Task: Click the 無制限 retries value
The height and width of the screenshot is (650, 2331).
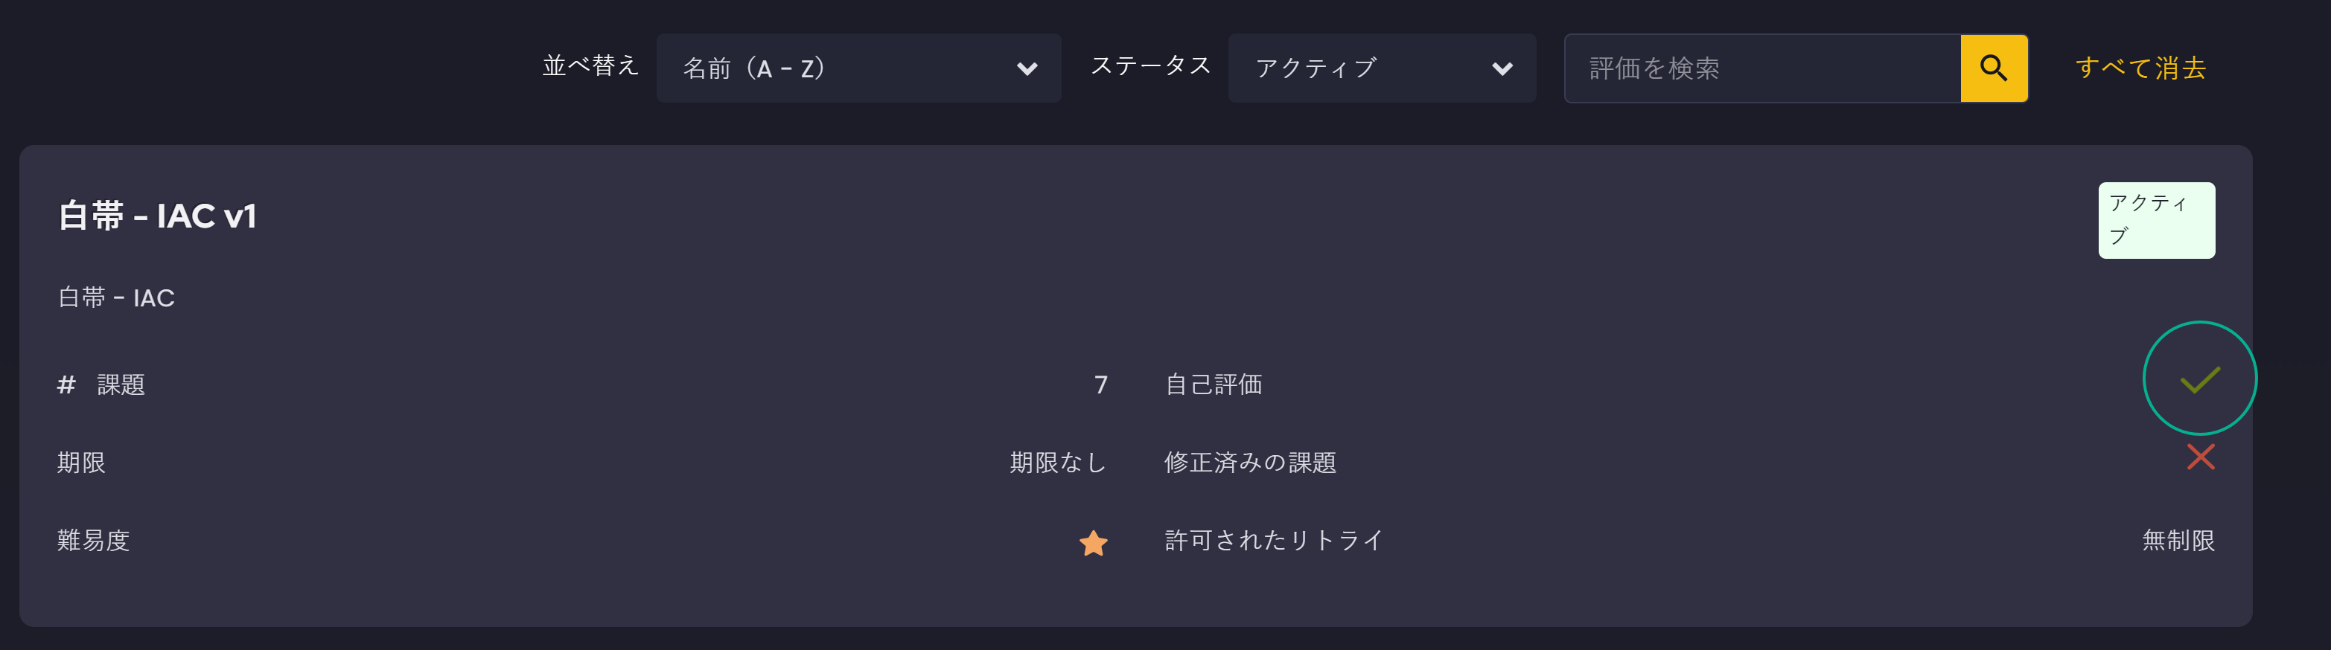Action: click(x=2178, y=541)
